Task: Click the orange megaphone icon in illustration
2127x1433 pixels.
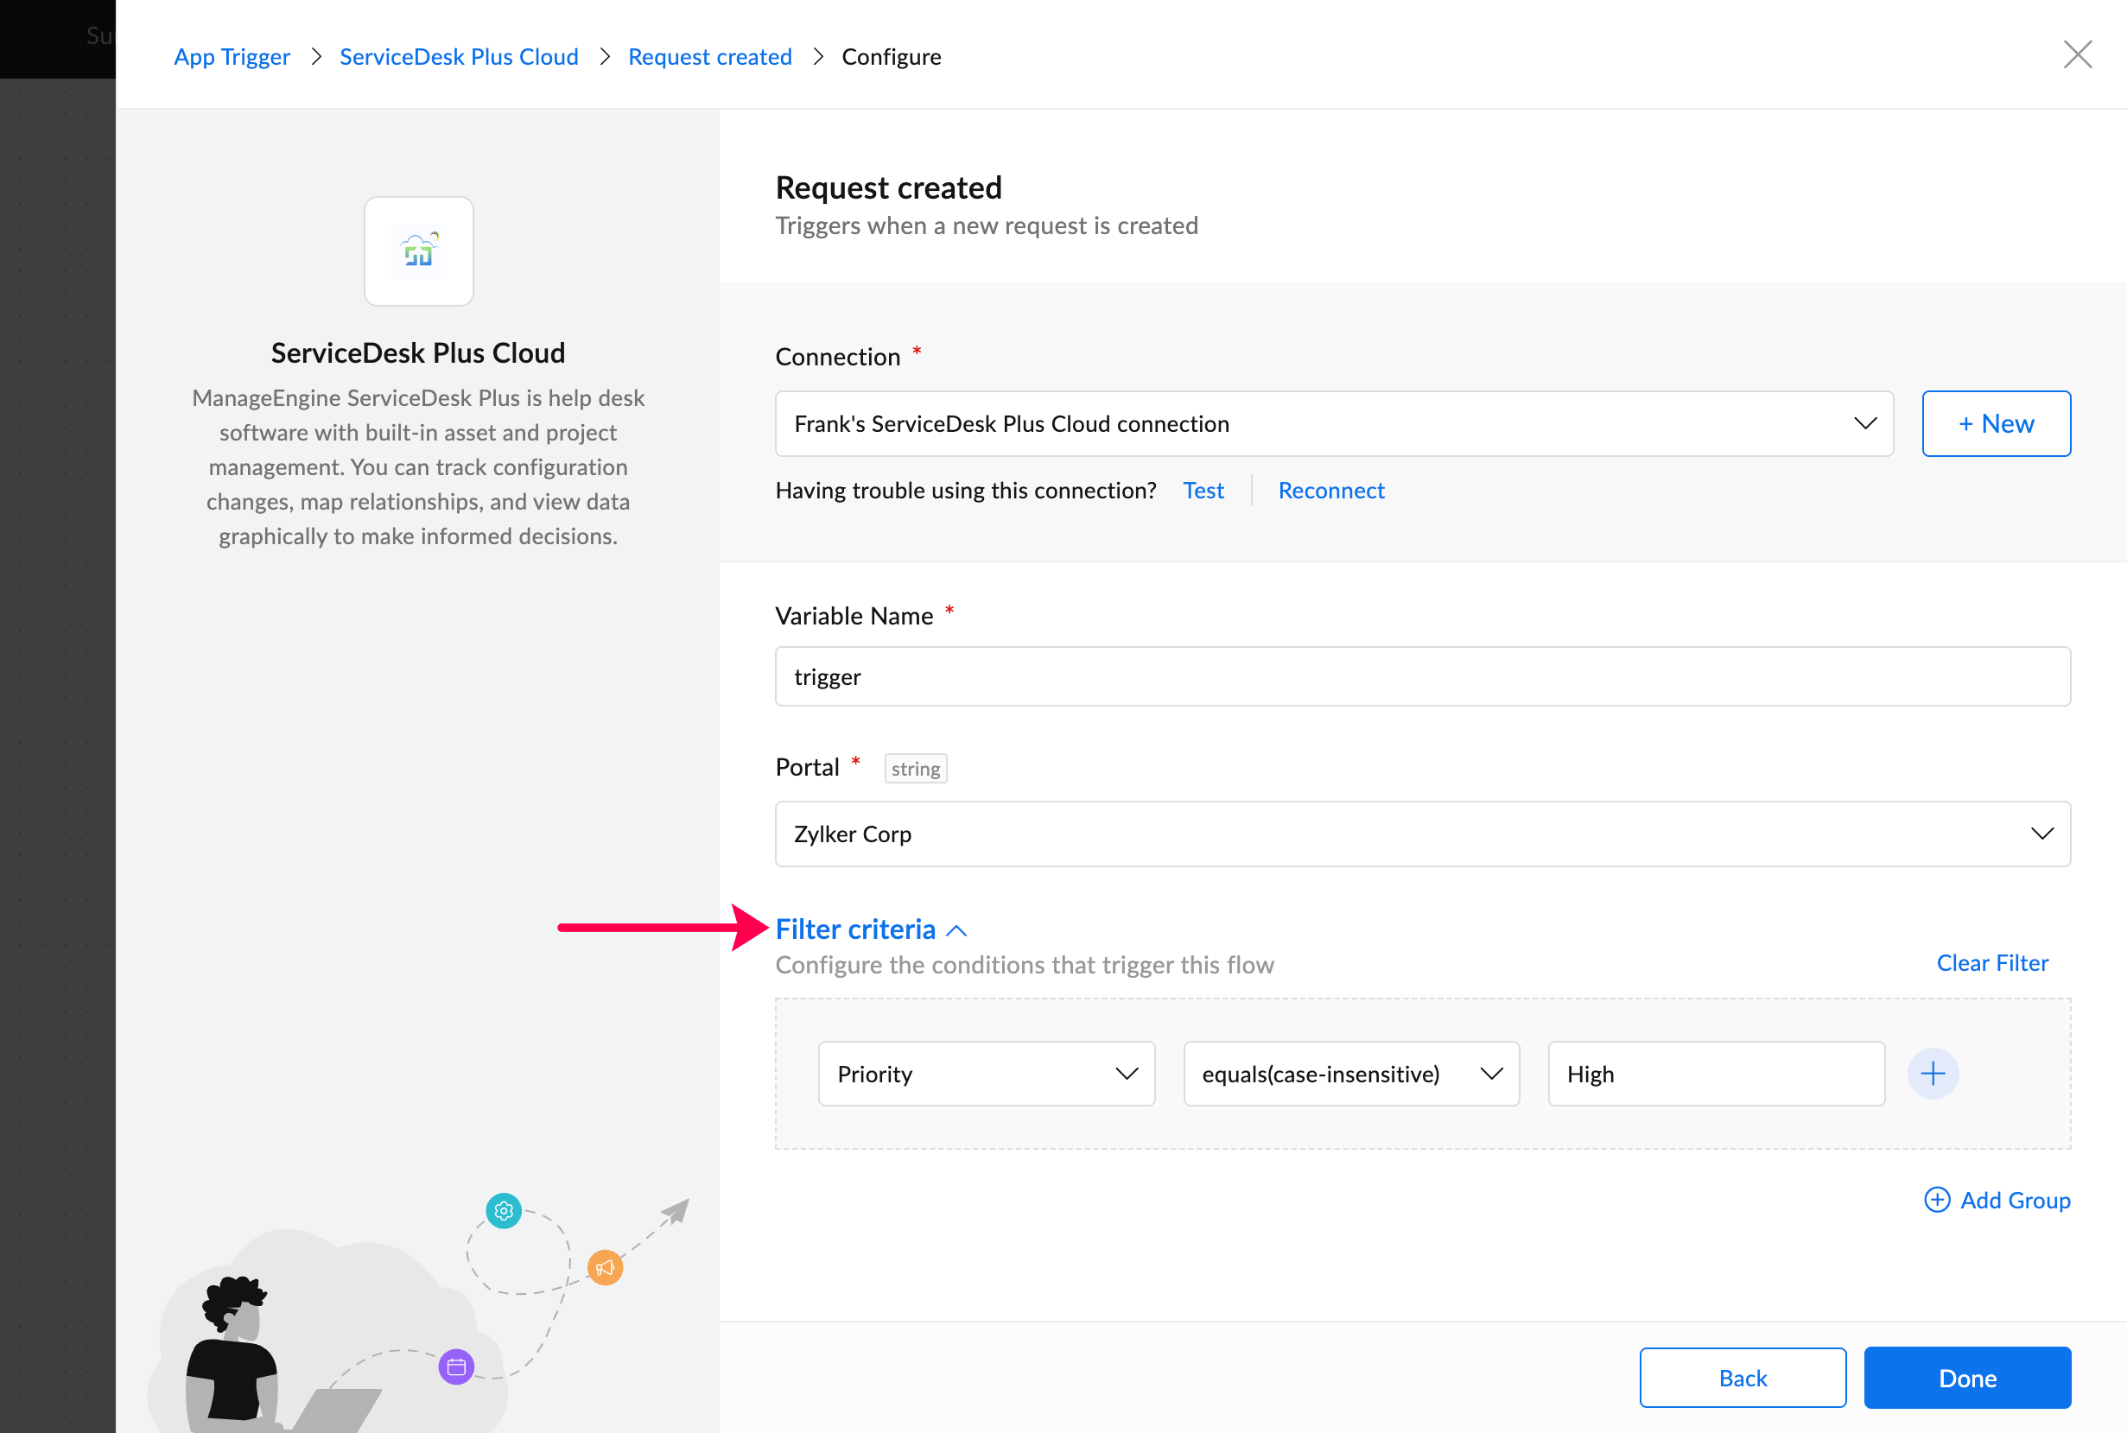Action: tap(605, 1267)
